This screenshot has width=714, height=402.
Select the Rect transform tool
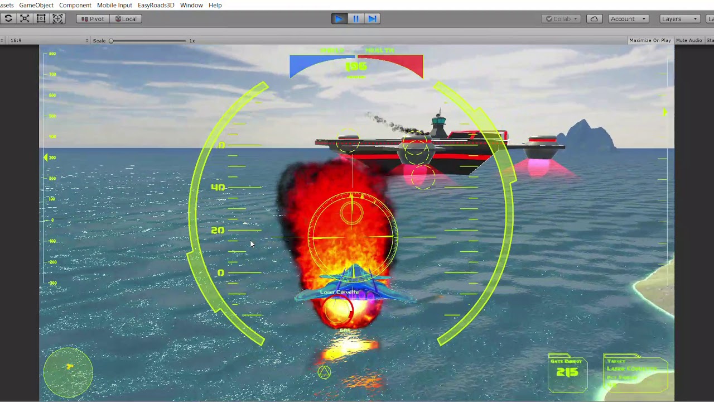[41, 18]
